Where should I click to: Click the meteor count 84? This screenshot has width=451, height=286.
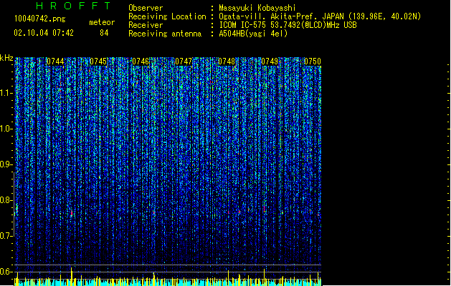click(x=104, y=33)
